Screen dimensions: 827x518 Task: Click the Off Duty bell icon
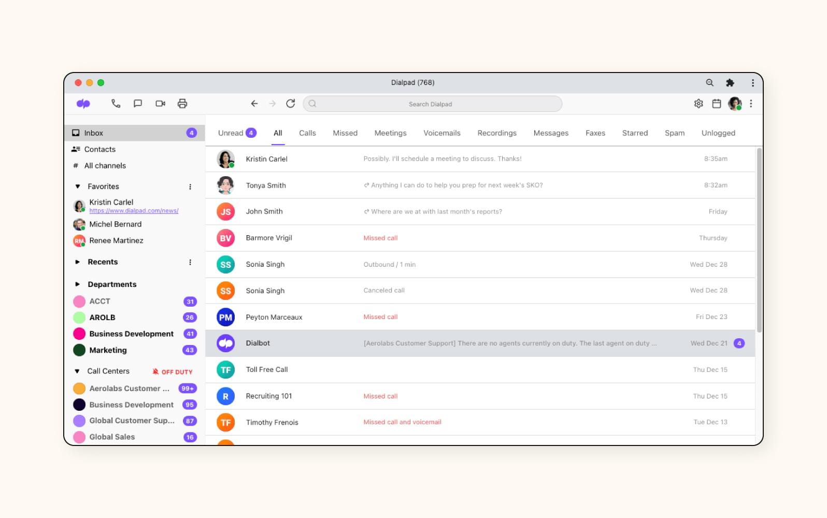[155, 371]
